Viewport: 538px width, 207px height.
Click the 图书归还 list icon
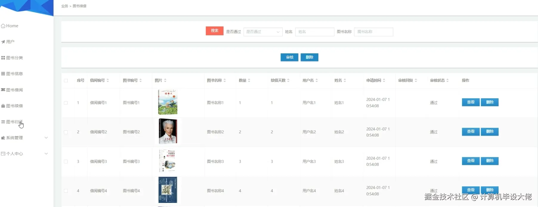3,122
